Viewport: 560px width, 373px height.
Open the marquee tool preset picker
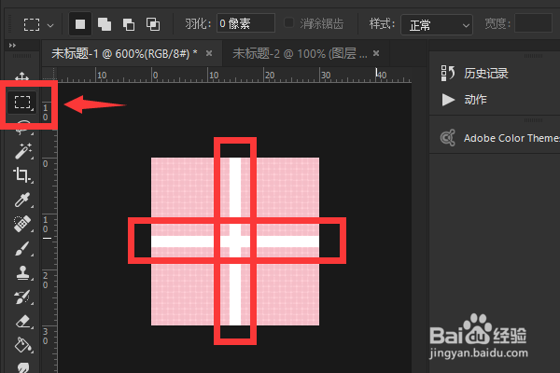tap(38, 24)
